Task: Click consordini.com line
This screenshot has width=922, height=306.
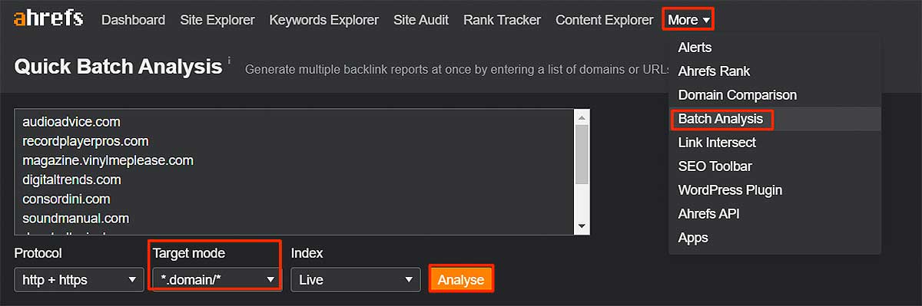Action: (x=66, y=199)
